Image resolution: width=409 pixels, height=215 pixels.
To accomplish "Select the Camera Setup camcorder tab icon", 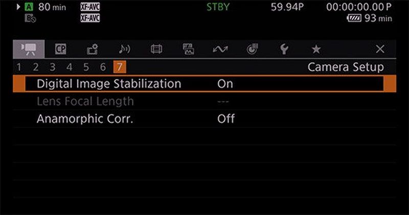I will click(x=28, y=49).
